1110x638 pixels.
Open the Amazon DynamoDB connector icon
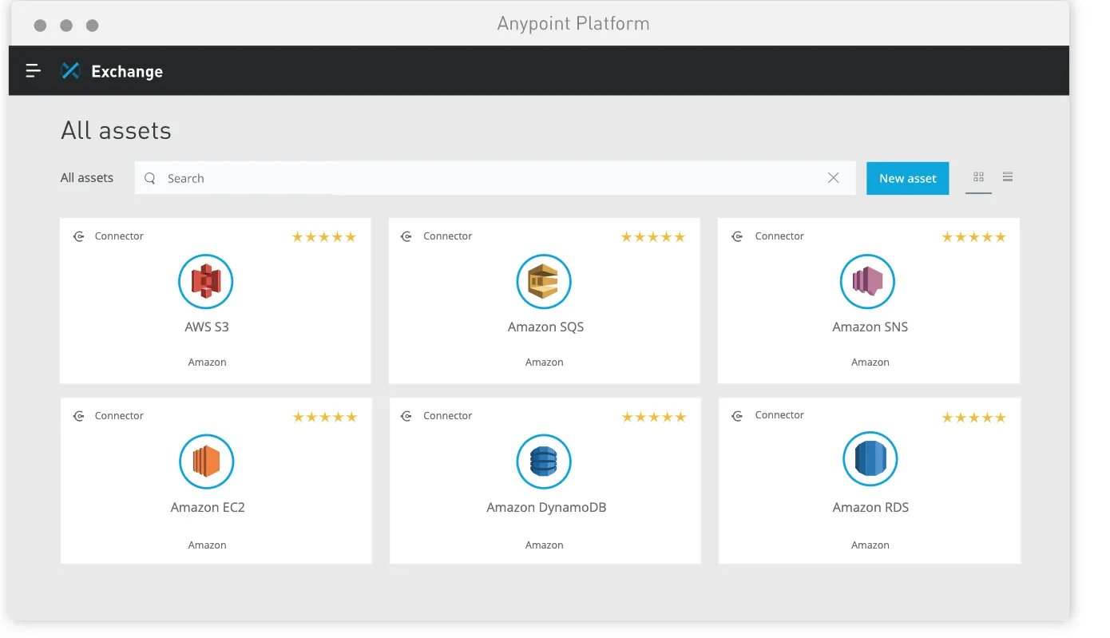(544, 462)
